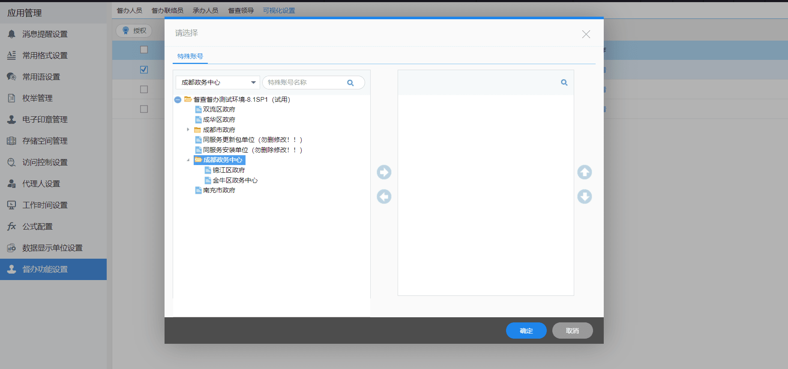Select 同服务安装单位 tree item

(253, 150)
